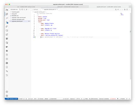Screen dimensions: 136x106
Task: Click New Folder icon in Explorer header
Action: [x=22, y=9]
